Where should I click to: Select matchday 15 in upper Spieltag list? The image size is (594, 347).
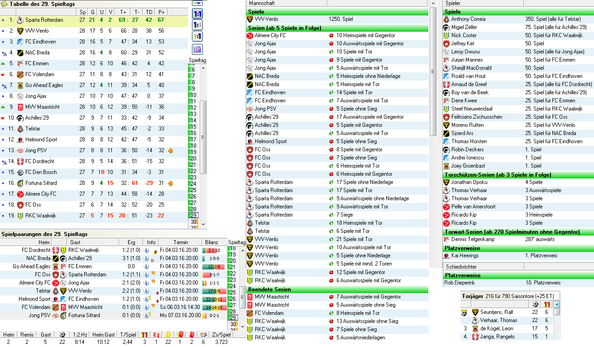pyautogui.click(x=194, y=126)
